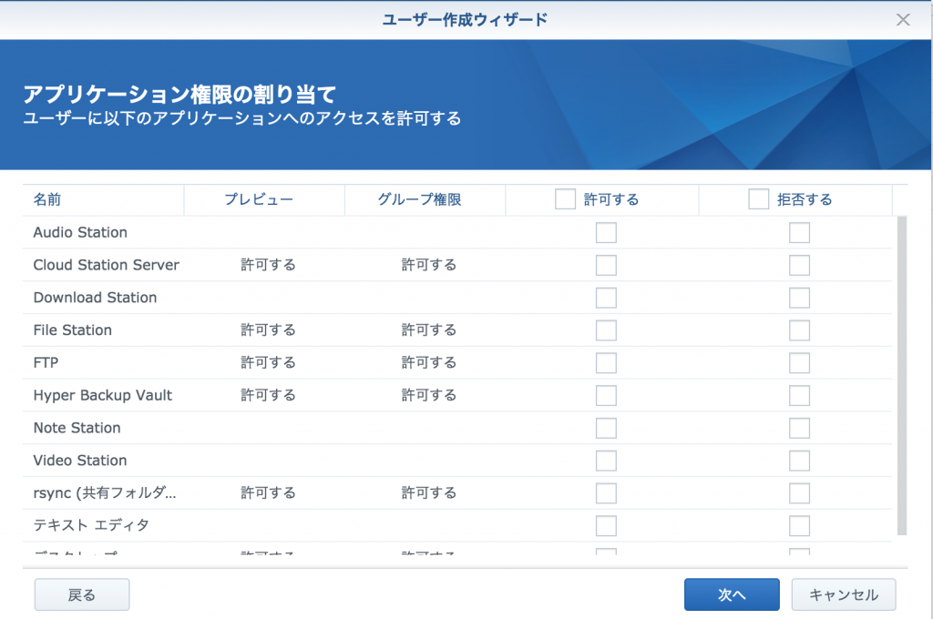Allow access for Download Station

click(606, 298)
